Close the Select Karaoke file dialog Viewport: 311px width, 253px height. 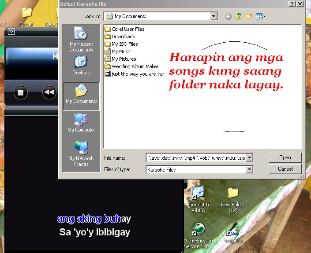pyautogui.click(x=300, y=4)
